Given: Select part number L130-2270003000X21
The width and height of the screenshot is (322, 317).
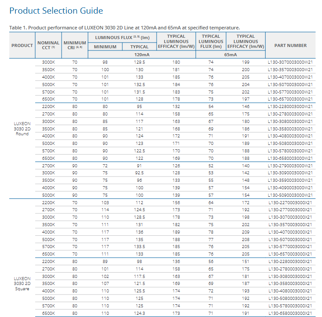Looking at the screenshot, I should [290, 202].
